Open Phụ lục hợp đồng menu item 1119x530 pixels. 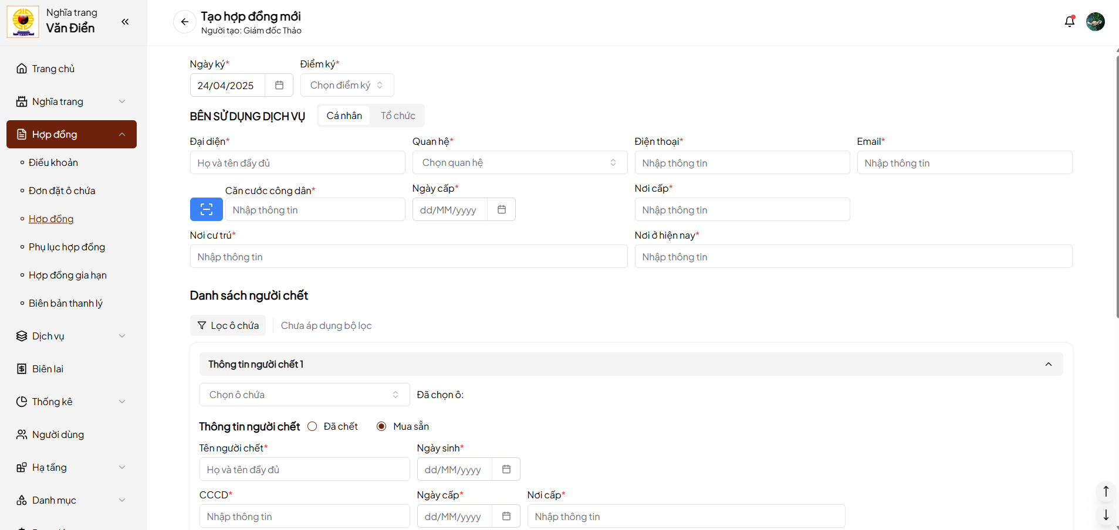[67, 247]
